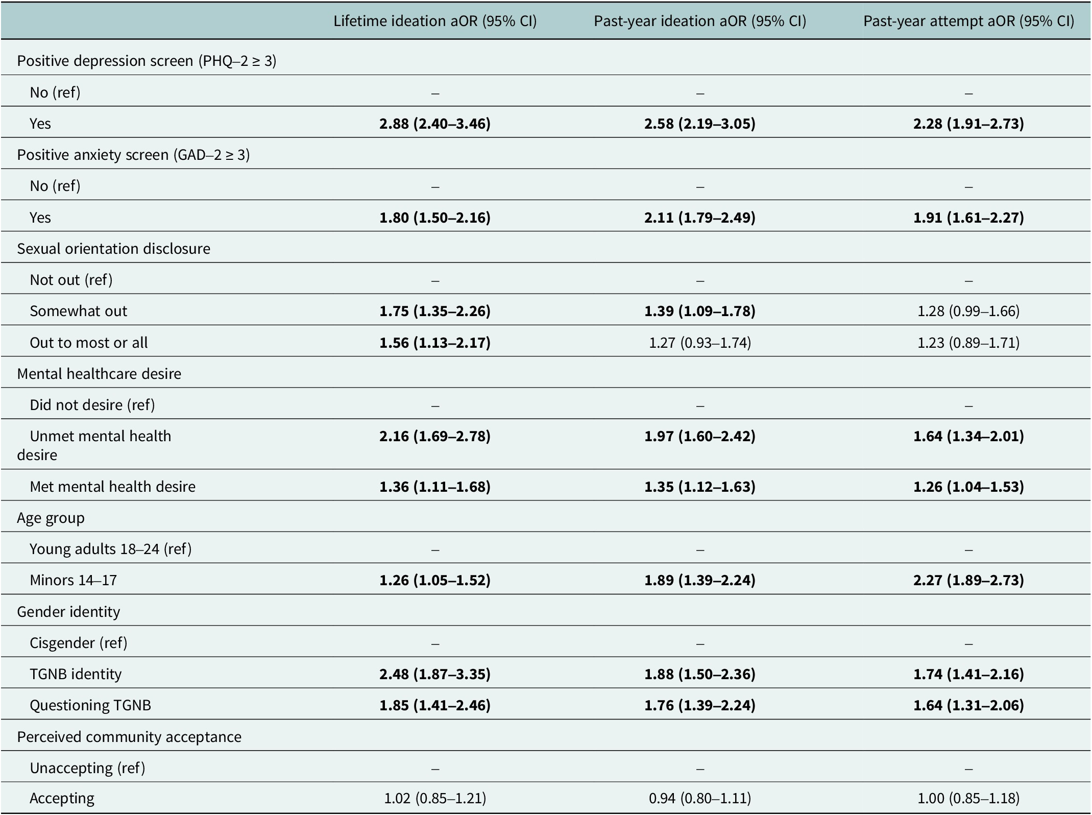Image resolution: width=1092 pixels, height=815 pixels.
Task: Click the 2.48 (1.87–3.35) cell
Action: (435, 674)
